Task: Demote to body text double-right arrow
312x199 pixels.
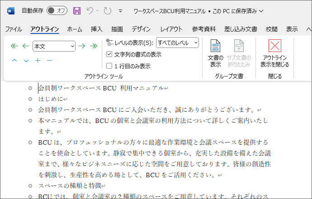Action: tap(94, 46)
